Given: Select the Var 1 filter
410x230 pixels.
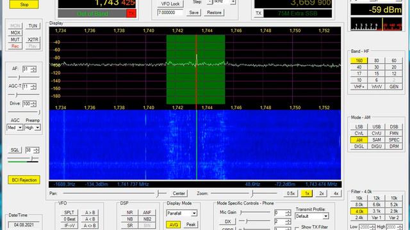Looking at the screenshot, I should point(377,218).
